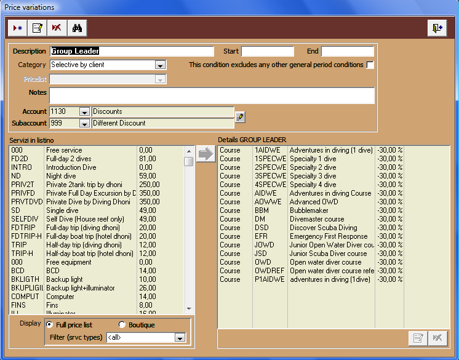Select the Full price list radio button
This screenshot has height=360, width=459.
[x=50, y=324]
